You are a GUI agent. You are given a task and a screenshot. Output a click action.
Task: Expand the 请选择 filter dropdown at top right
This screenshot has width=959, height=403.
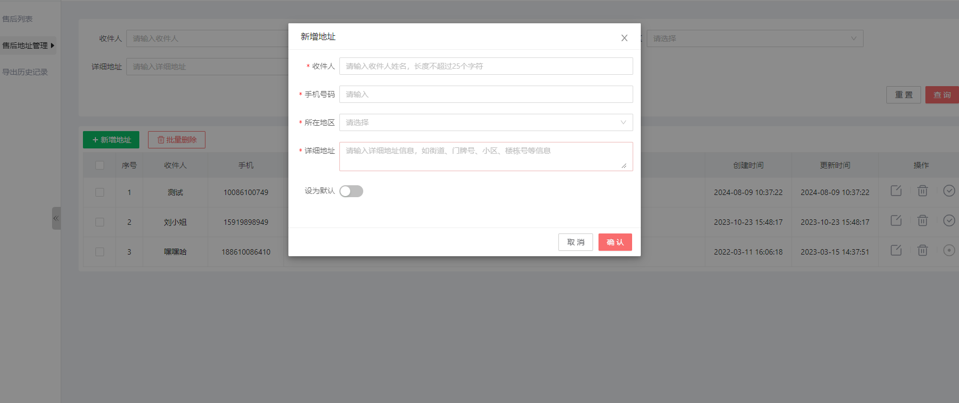(x=754, y=38)
